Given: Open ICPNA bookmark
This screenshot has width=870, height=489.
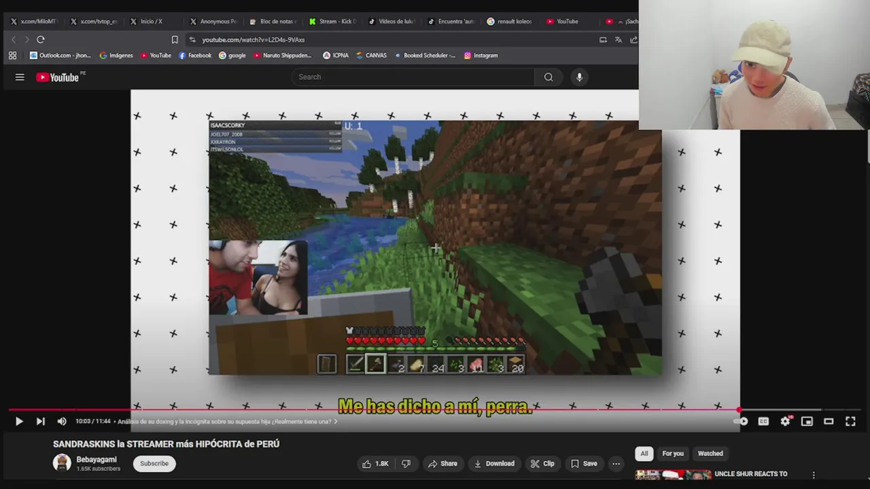Looking at the screenshot, I should [x=336, y=56].
